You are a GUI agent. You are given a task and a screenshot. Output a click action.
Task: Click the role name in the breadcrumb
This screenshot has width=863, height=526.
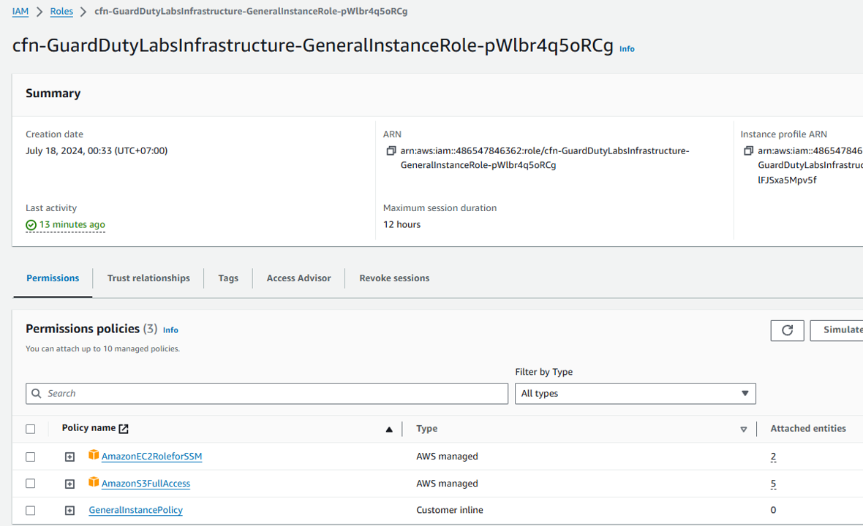(x=251, y=12)
